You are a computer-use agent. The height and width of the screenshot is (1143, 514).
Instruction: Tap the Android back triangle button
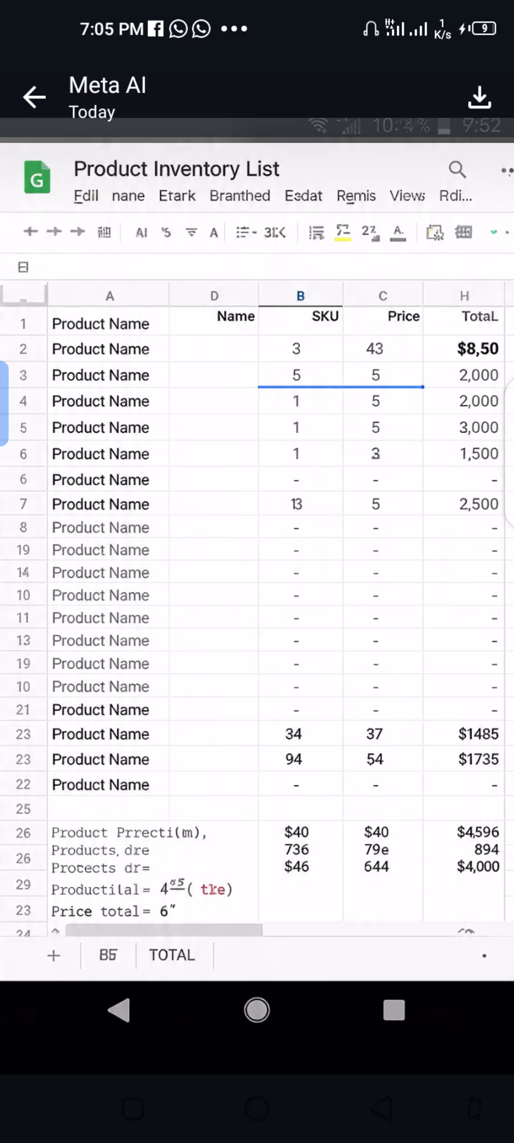point(119,1010)
